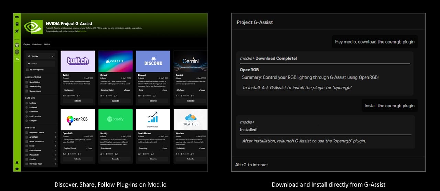Click the subscriber cloud icon on the Twitch card
This screenshot has width=440, height=191.
pos(63,96)
